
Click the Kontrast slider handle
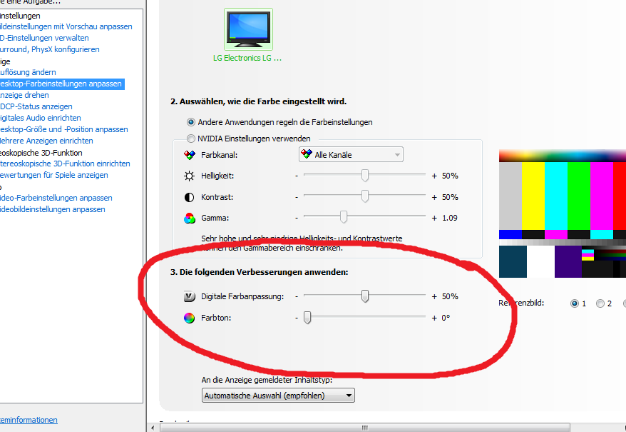coord(365,196)
